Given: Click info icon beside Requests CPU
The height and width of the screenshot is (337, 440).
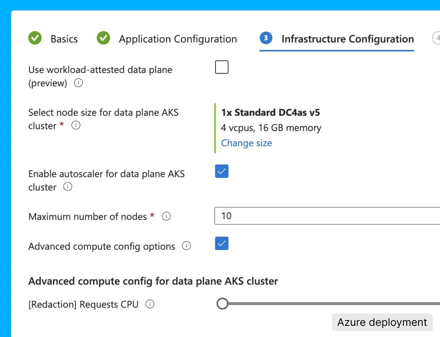Looking at the screenshot, I should tap(150, 304).
